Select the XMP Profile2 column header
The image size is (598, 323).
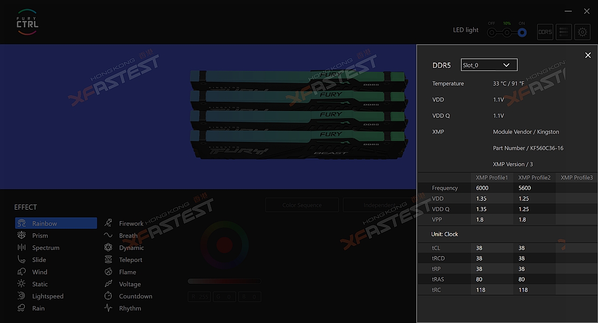tap(534, 177)
